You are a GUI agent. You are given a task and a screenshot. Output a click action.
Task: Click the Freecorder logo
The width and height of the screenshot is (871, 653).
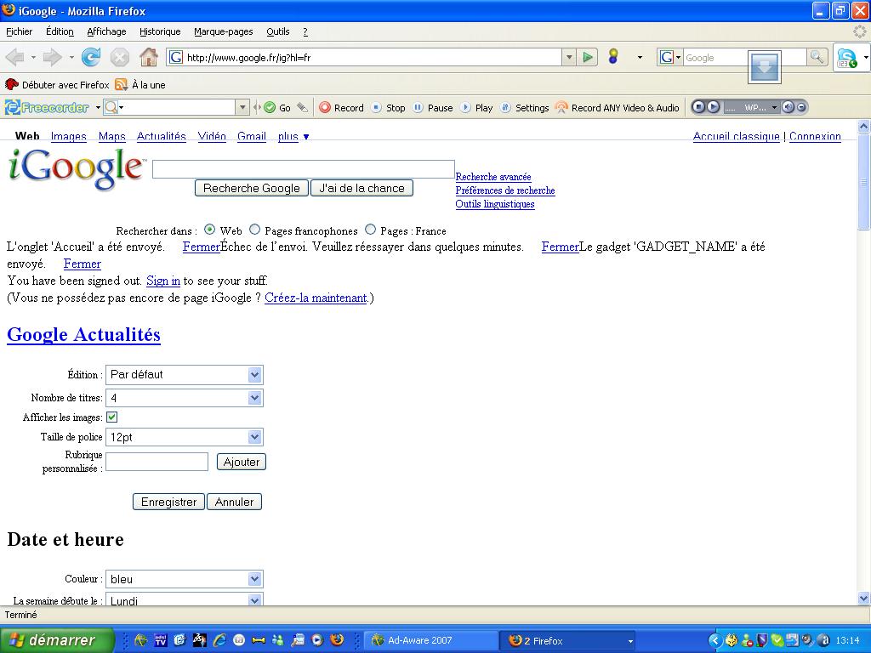(x=48, y=108)
